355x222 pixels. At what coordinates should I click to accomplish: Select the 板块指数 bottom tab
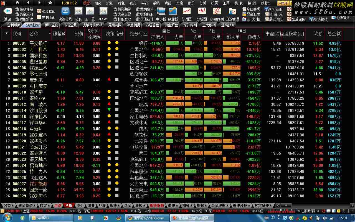[157, 205]
